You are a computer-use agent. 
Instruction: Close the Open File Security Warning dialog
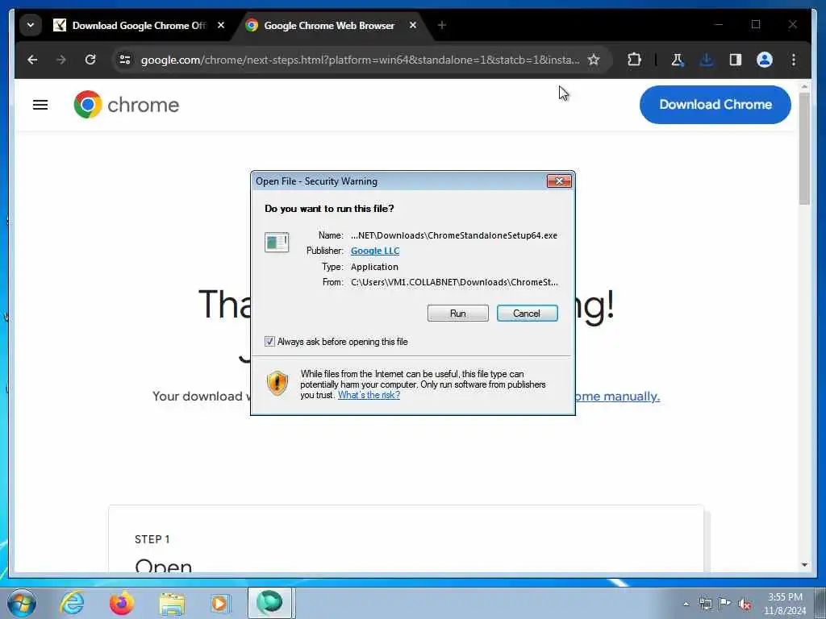(559, 181)
